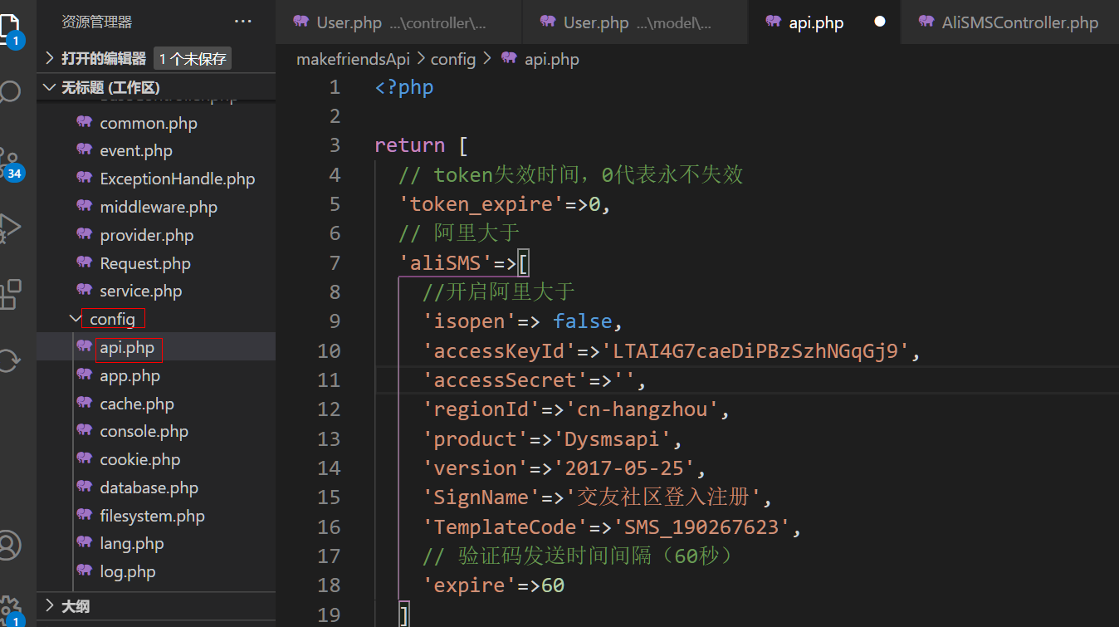Collapse the config folder in file tree
This screenshot has width=1119, height=627.
[x=112, y=319]
